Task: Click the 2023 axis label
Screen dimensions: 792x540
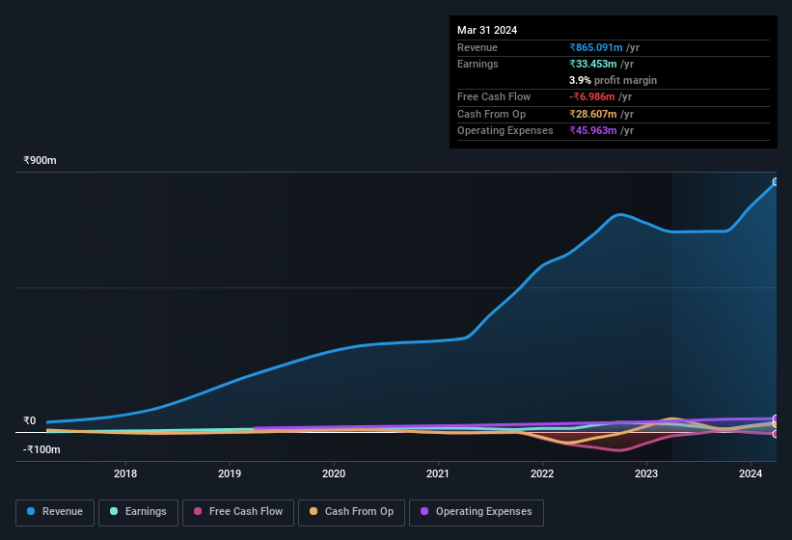Action: pos(646,473)
